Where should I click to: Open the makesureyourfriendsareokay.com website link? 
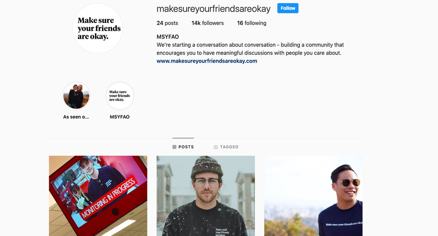[206, 61]
